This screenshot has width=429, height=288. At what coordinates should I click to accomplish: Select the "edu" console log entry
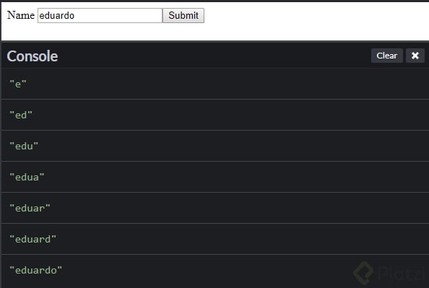point(215,146)
